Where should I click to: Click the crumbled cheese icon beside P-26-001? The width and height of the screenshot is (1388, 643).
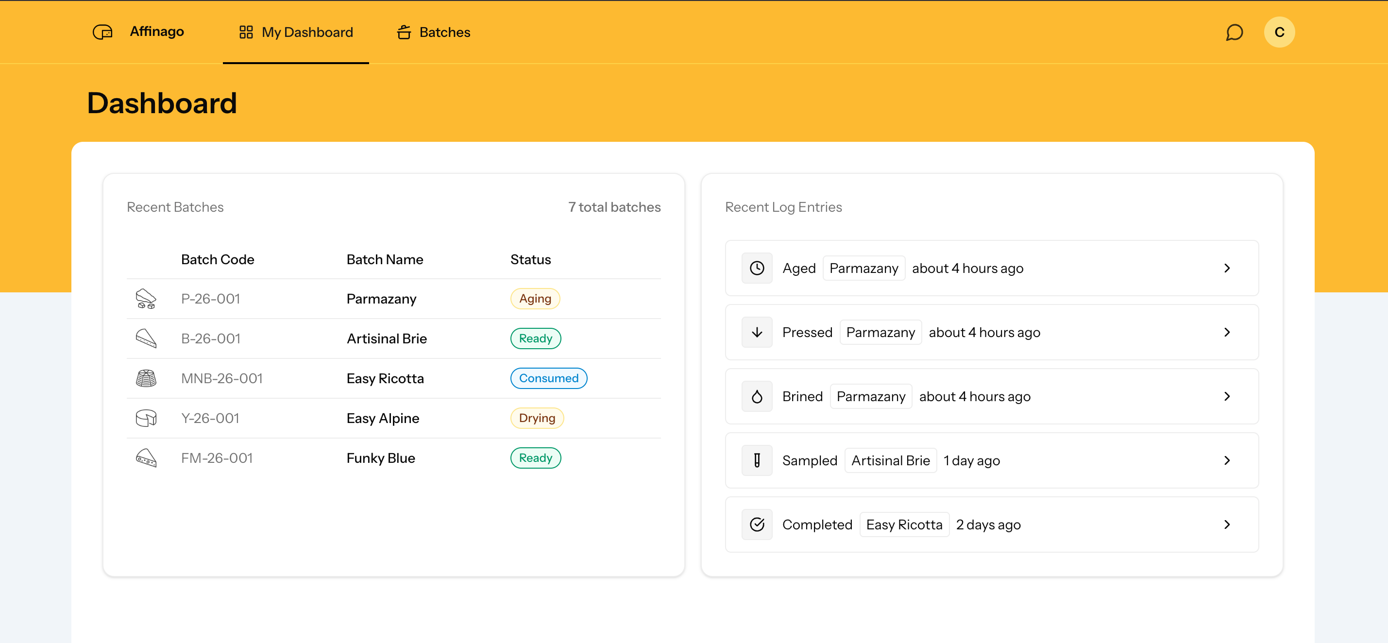pyautogui.click(x=146, y=298)
